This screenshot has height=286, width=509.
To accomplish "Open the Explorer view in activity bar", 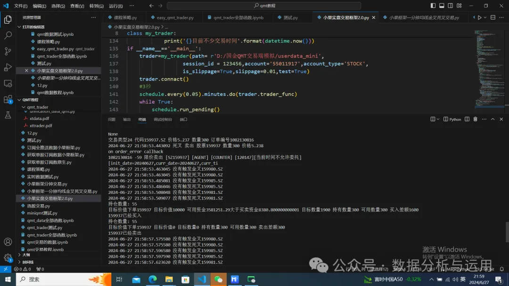I will tap(8, 19).
